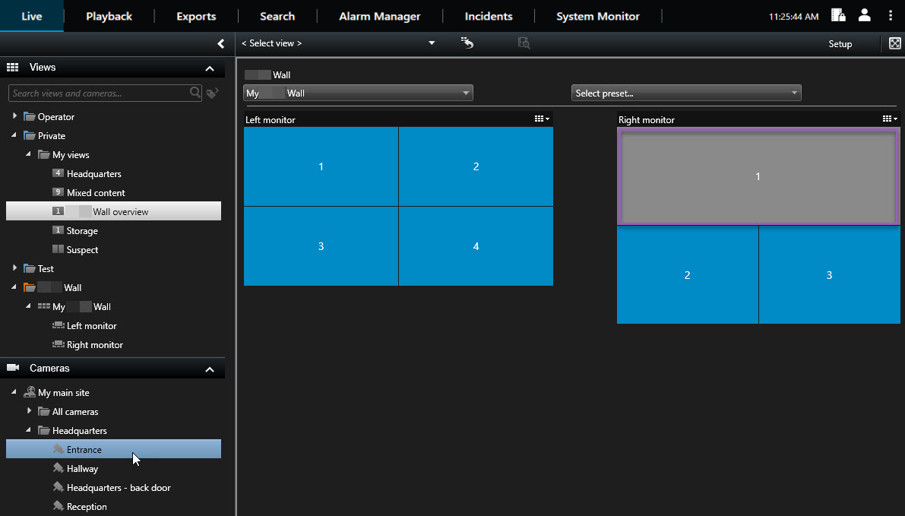The height and width of the screenshot is (516, 905).
Task: Click the tag filter icon beside search
Action: [x=213, y=93]
